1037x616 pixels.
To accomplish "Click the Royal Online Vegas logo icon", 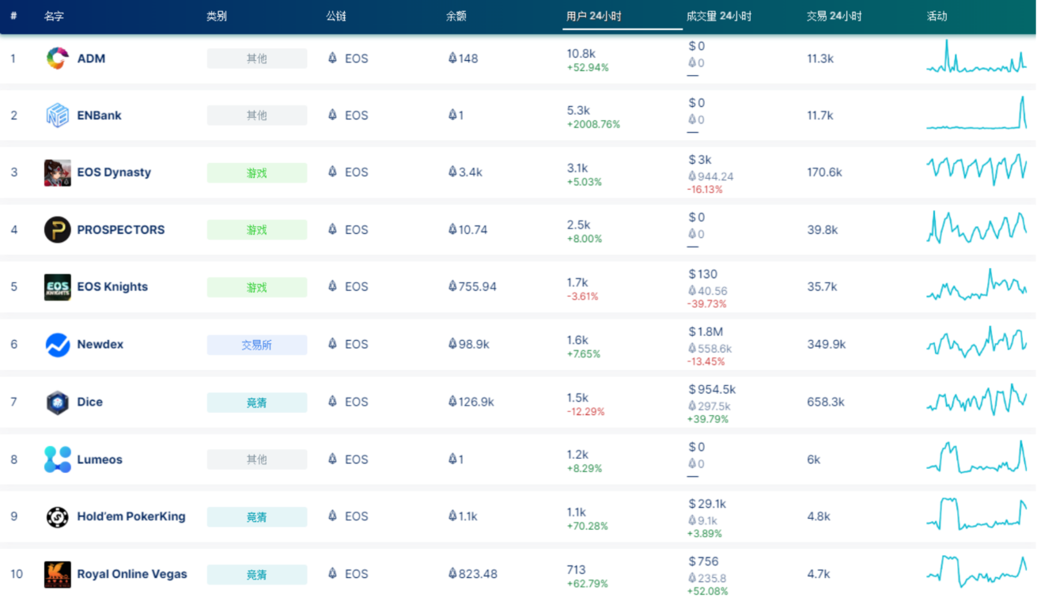I will pyautogui.click(x=58, y=574).
